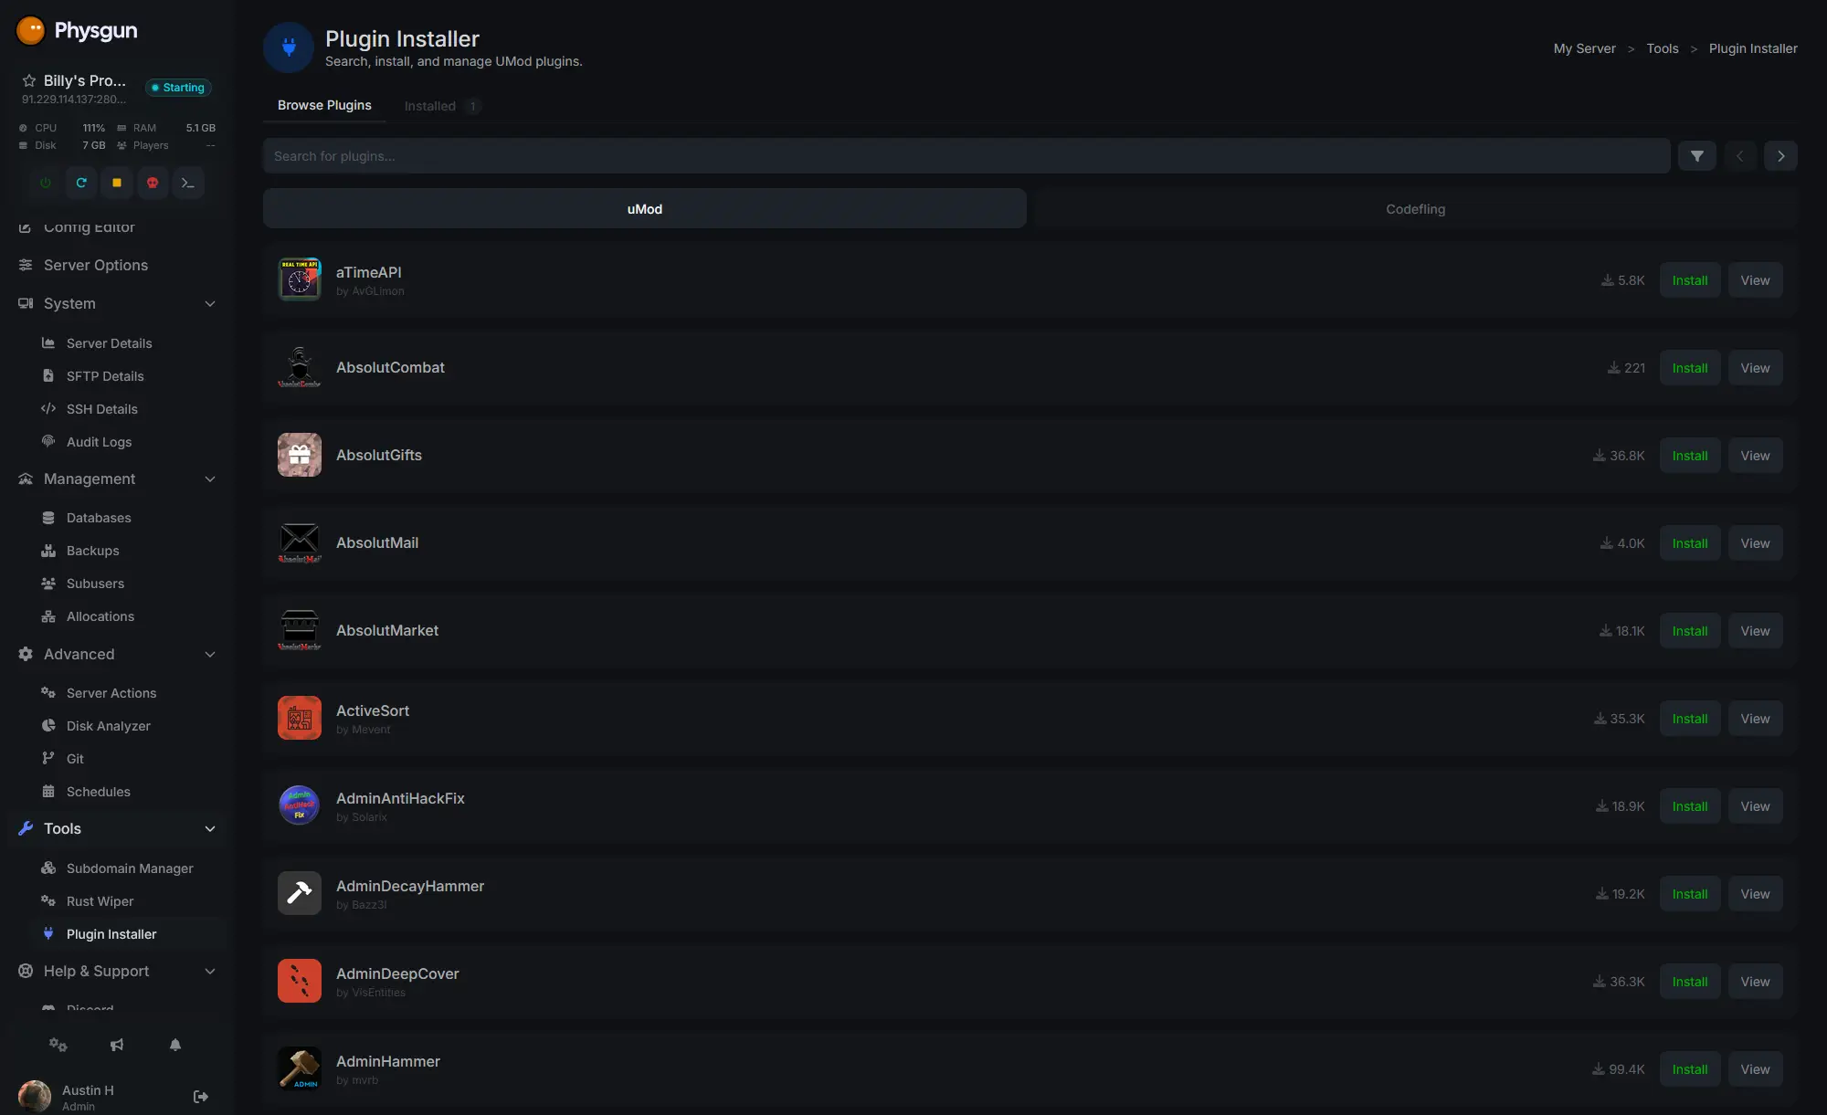Open the plugin filter funnel icon
The image size is (1827, 1115).
[1697, 156]
